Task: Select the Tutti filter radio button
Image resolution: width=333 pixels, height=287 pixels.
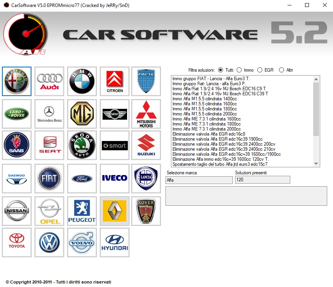Action: click(221, 70)
